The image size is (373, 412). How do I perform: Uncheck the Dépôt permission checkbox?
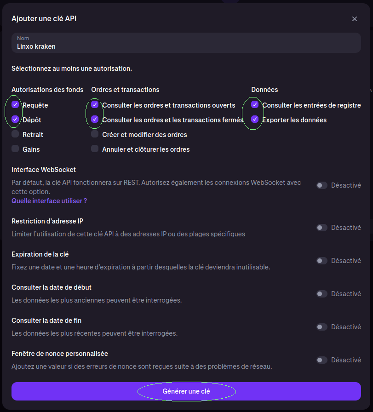click(x=15, y=119)
